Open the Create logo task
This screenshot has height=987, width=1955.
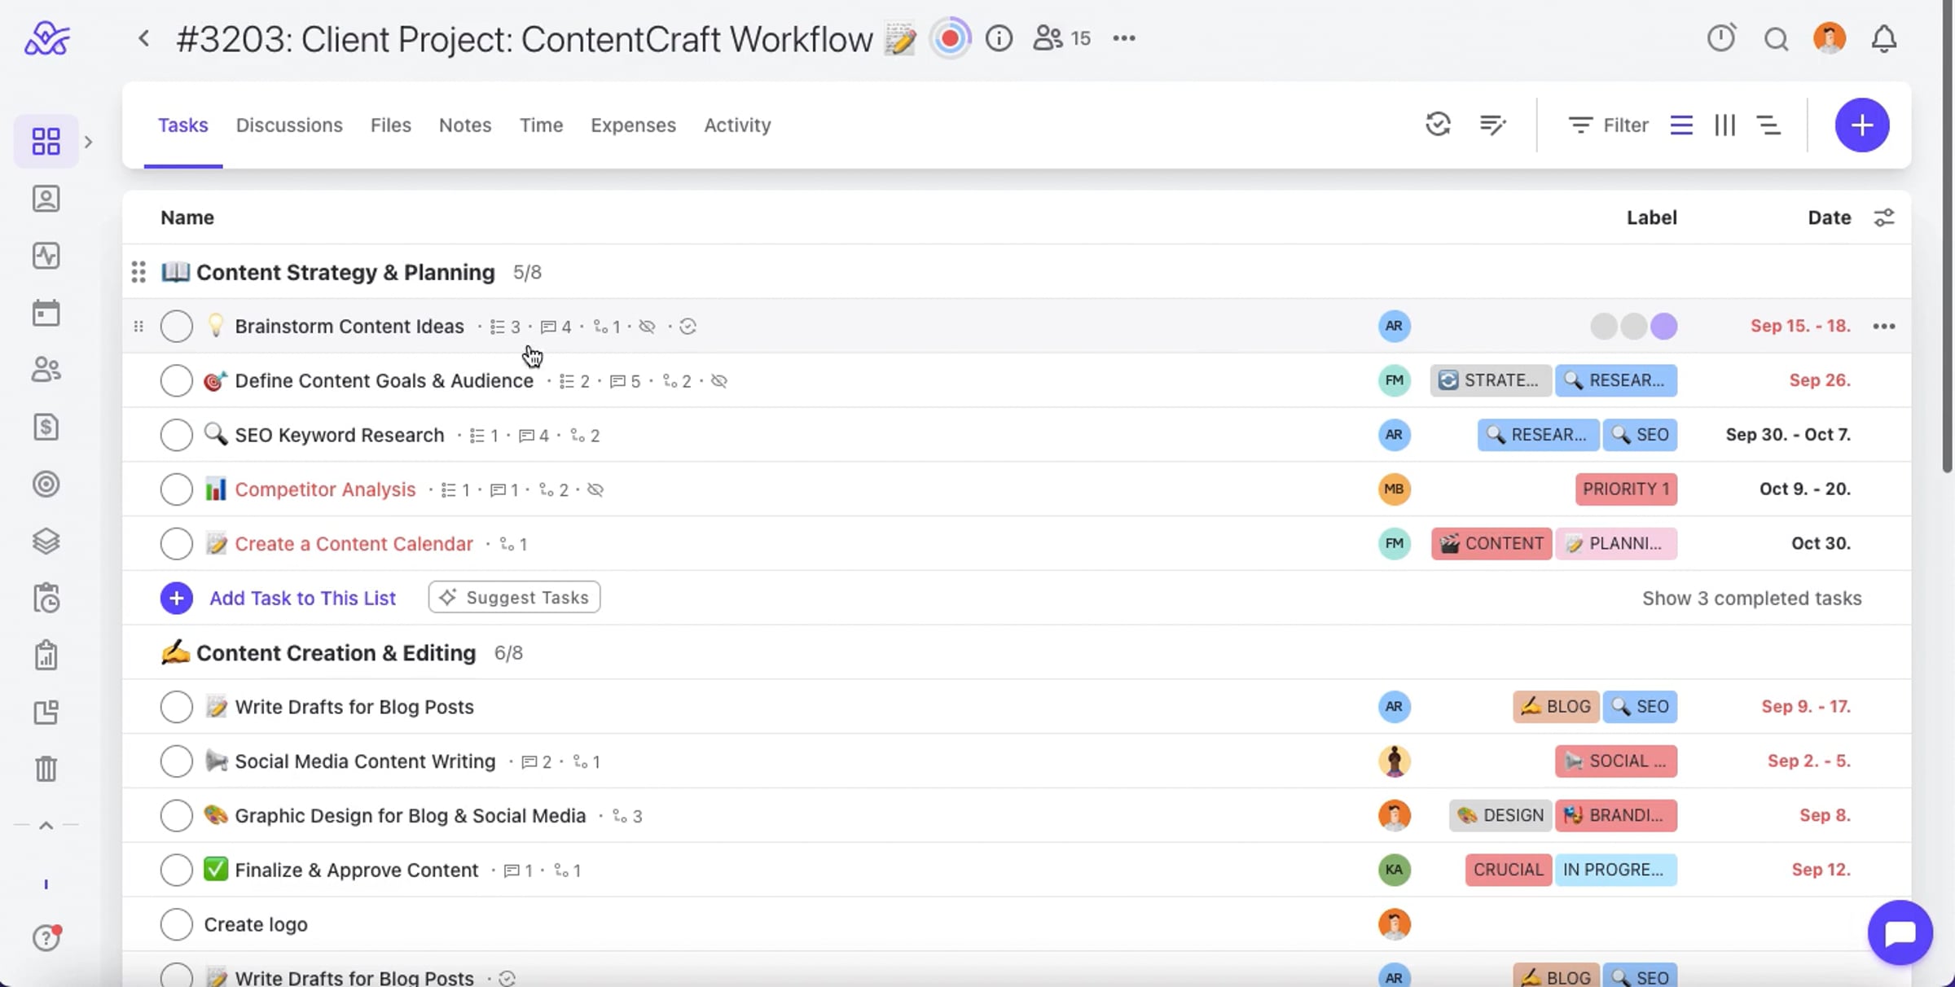point(256,925)
